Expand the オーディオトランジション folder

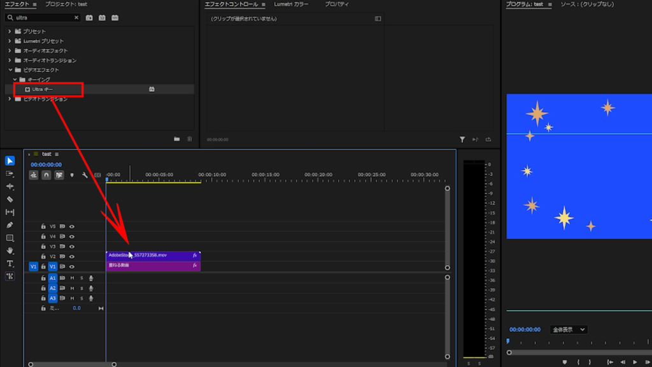point(10,61)
